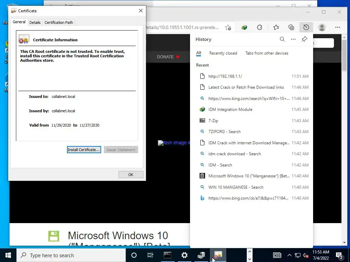
Task: Open Command Prompt taskbar icon
Action: (x=167, y=255)
